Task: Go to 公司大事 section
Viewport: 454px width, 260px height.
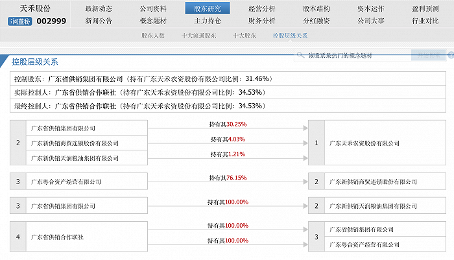Action: [370, 21]
